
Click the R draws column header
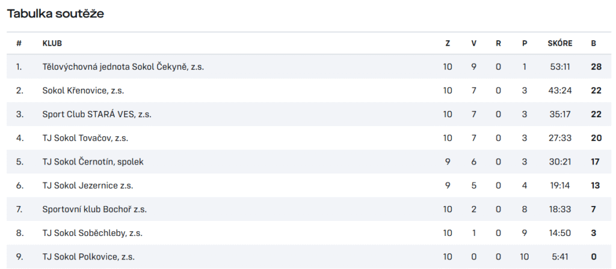498,43
